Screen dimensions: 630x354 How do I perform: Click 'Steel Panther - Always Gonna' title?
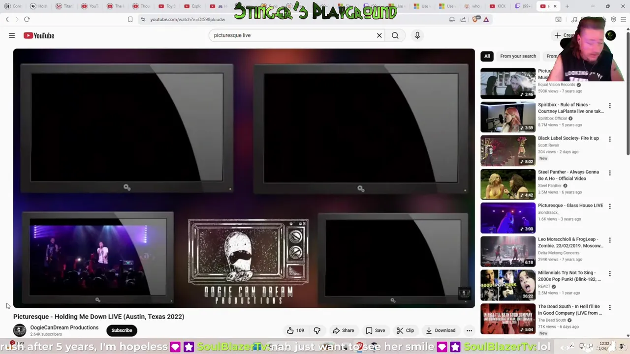(568, 175)
